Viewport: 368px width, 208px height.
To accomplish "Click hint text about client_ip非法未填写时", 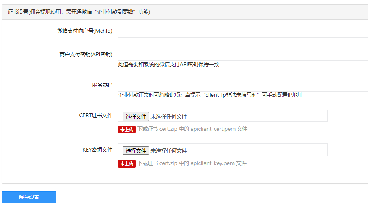I will pos(210,95).
